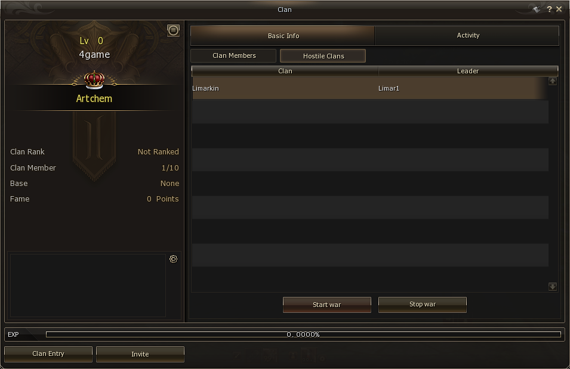Screen dimensions: 570x369
Task: Select the Hostile Clans sub-tab
Action: click(x=323, y=56)
